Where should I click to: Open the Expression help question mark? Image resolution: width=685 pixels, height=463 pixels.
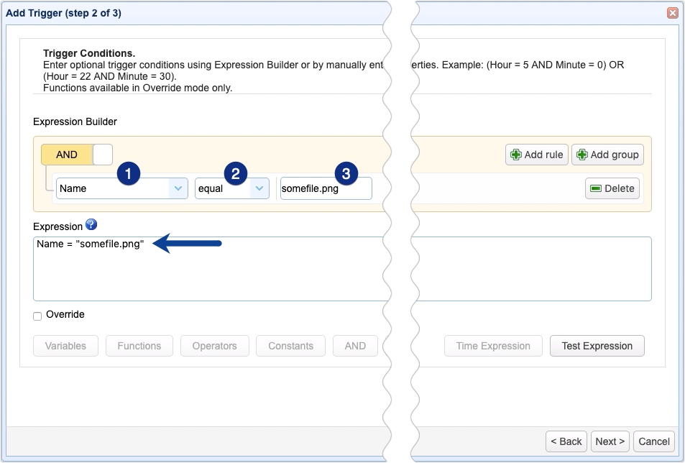pyautogui.click(x=91, y=224)
